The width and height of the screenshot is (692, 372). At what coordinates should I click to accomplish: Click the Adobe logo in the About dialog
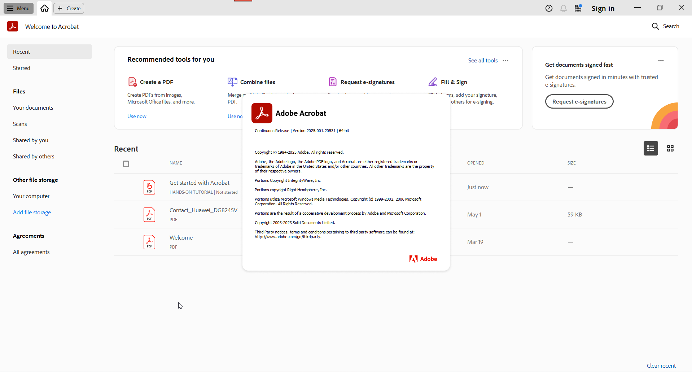point(423,259)
